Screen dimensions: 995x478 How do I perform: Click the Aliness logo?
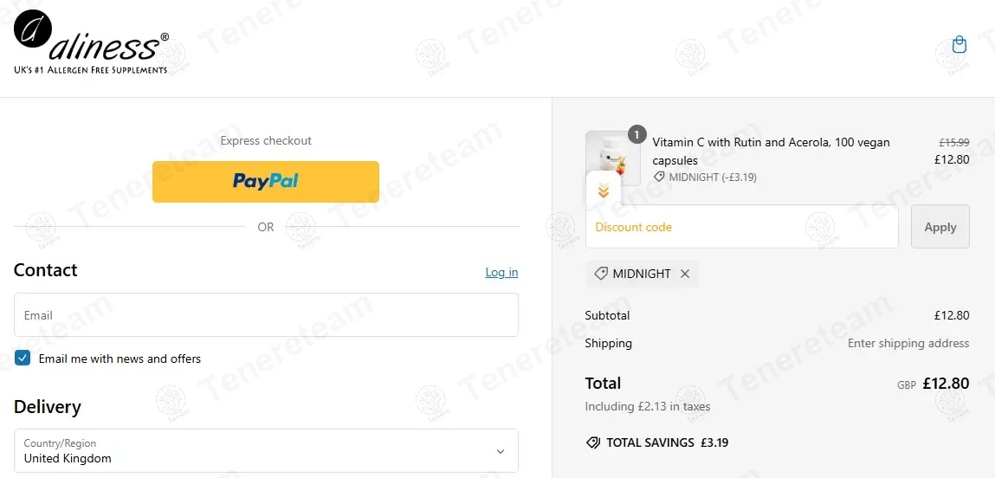[x=91, y=42]
